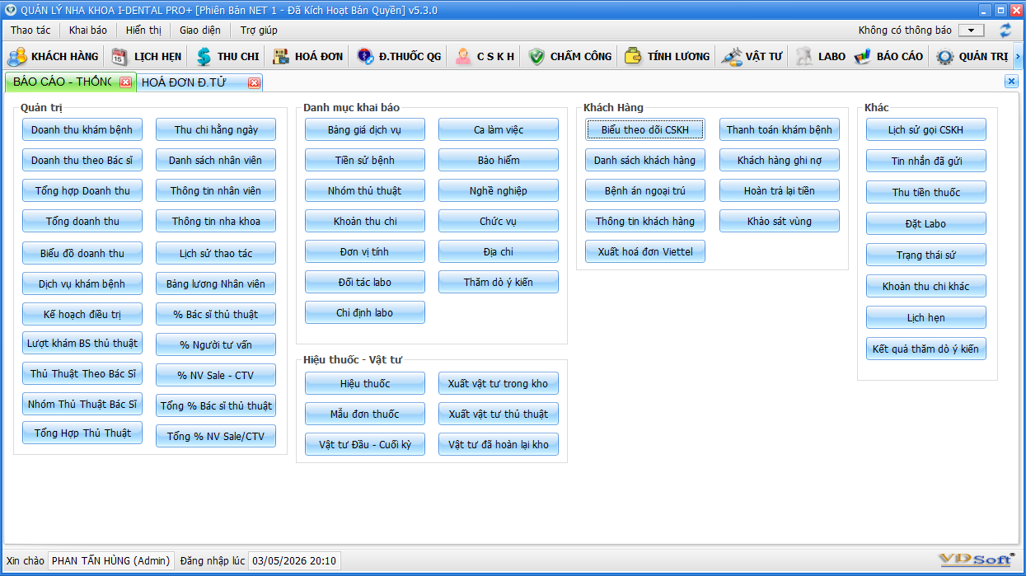The width and height of the screenshot is (1026, 576).
Task: Expand the toolbar overflow arrow
Action: [x=1018, y=57]
